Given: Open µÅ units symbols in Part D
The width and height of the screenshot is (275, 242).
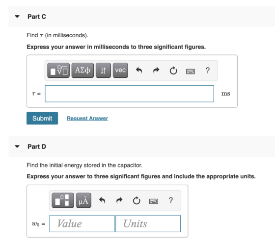Looking at the screenshot, I should pos(83,200).
